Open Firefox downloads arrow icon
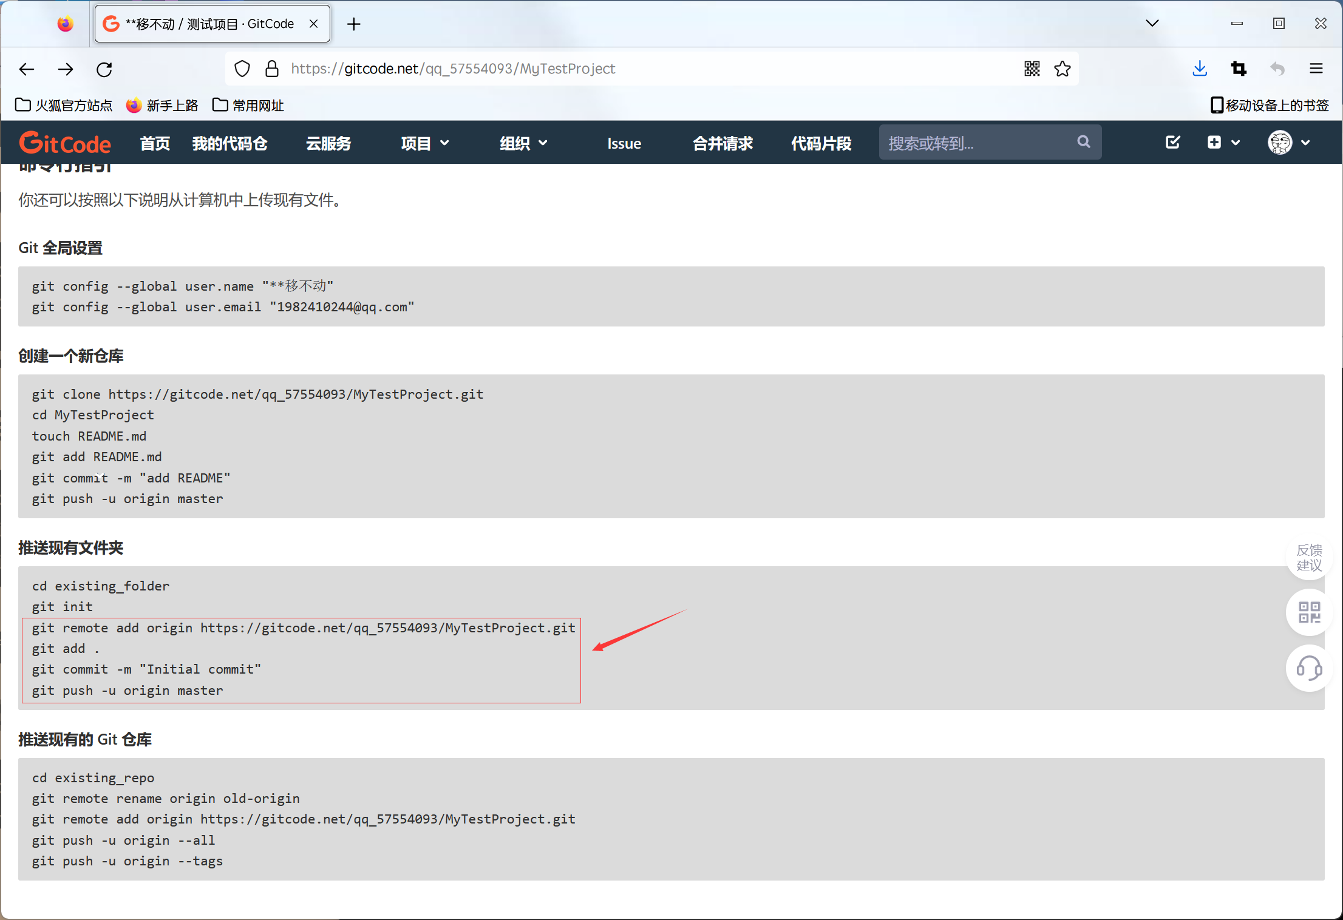This screenshot has height=920, width=1343. click(1199, 69)
